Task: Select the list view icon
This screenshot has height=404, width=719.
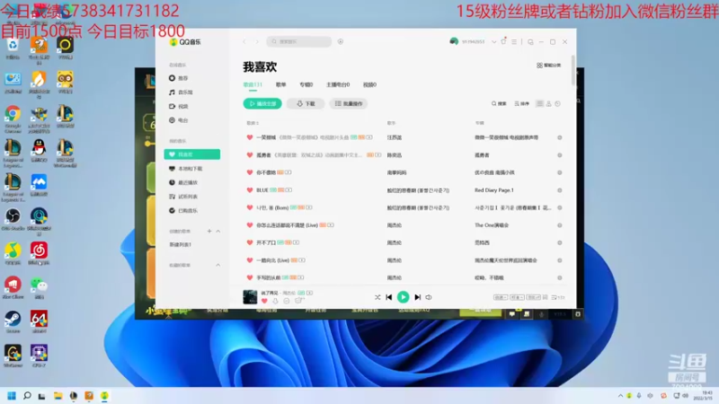Action: pyautogui.click(x=540, y=104)
